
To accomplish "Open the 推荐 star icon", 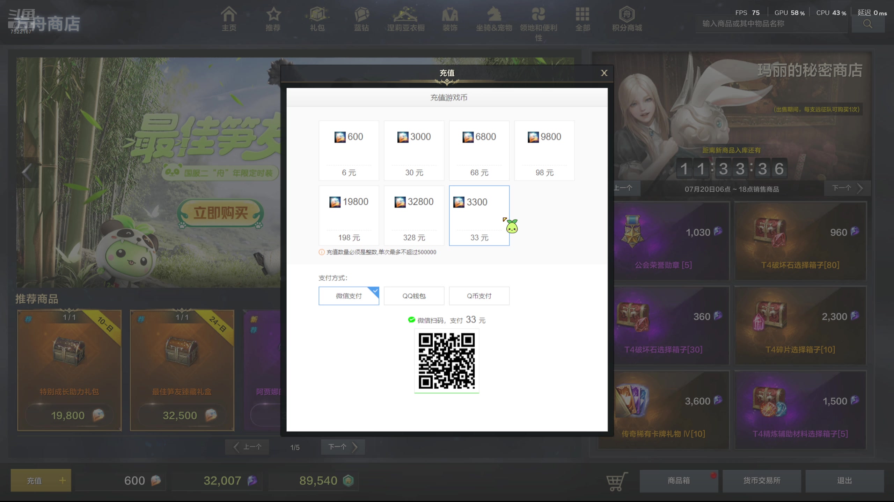I will [x=273, y=14].
